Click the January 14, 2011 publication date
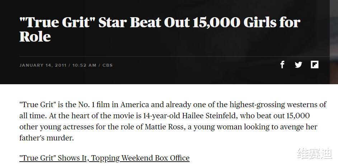The height and width of the screenshot is (167, 338). [x=44, y=65]
